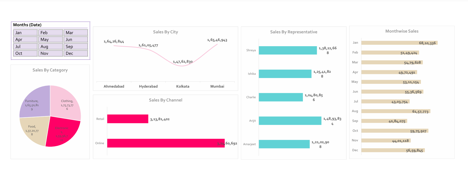Select the Online bar in Sales By Channel

(166, 143)
